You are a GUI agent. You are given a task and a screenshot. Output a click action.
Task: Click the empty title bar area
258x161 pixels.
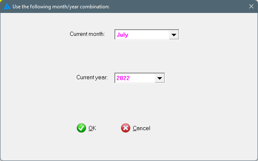point(178,7)
